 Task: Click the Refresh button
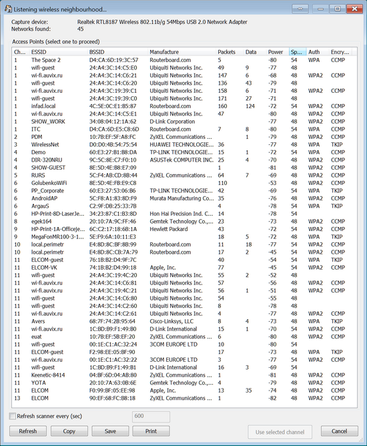click(x=28, y=431)
